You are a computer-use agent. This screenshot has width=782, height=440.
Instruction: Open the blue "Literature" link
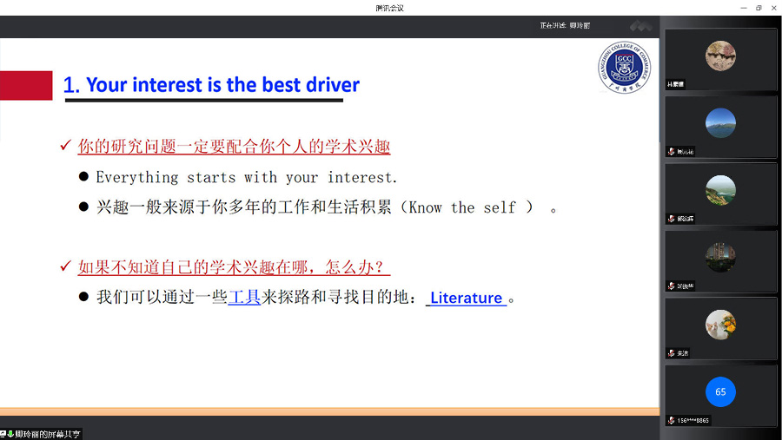click(x=467, y=298)
